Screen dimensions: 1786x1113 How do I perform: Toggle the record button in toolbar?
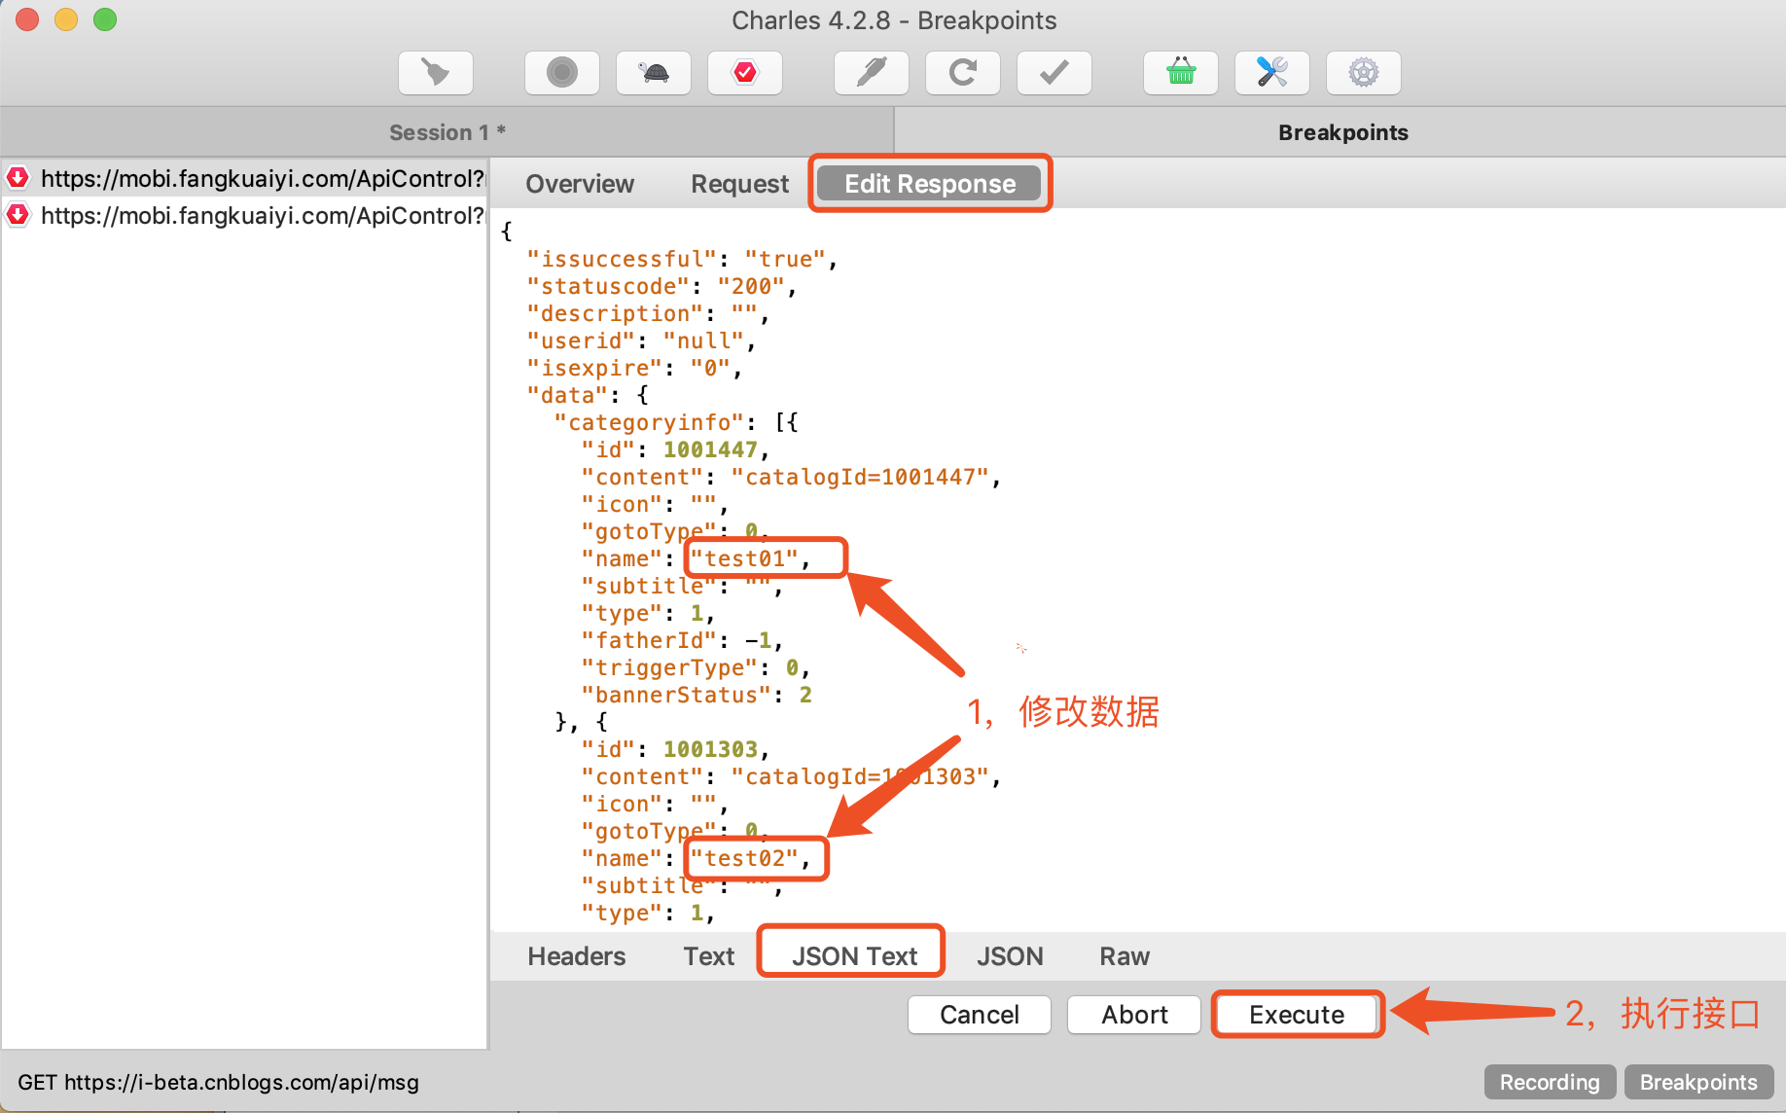561,73
